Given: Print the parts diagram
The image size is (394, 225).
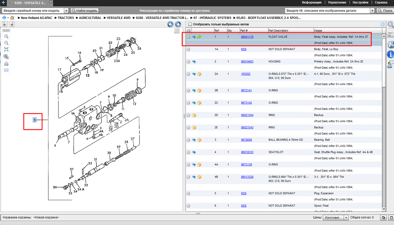Looking at the screenshot, I should click(6, 64).
